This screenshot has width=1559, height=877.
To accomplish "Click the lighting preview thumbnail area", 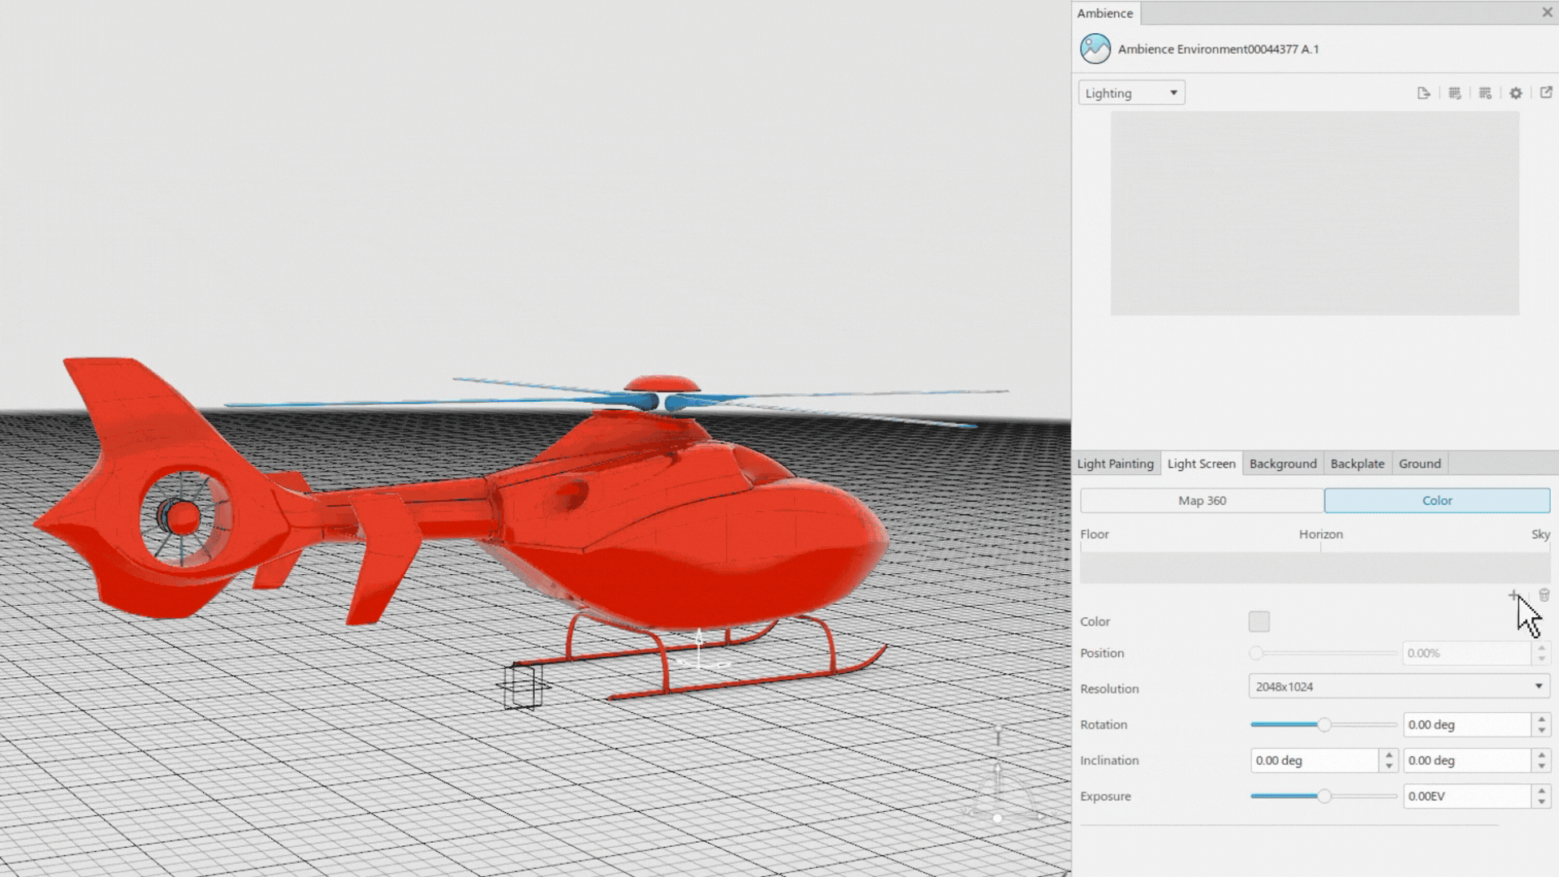I will (x=1315, y=213).
